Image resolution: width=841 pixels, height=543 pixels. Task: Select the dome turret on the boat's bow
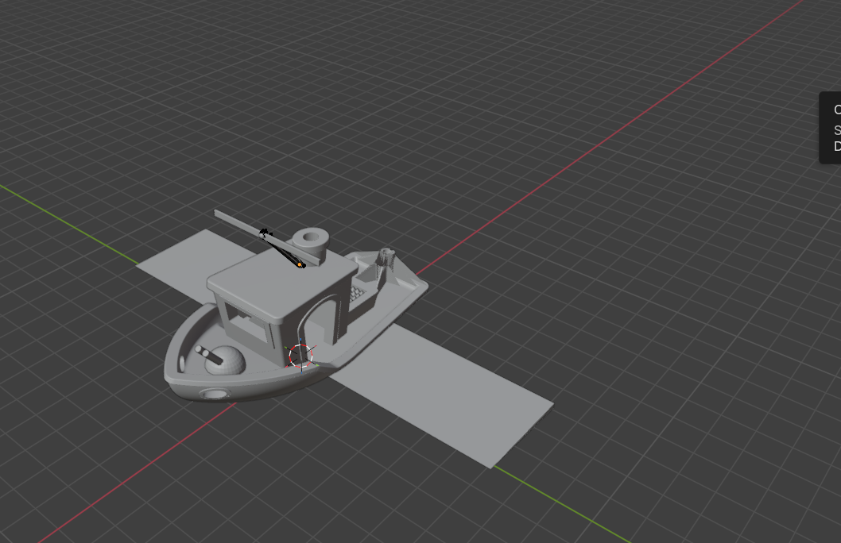point(227,361)
